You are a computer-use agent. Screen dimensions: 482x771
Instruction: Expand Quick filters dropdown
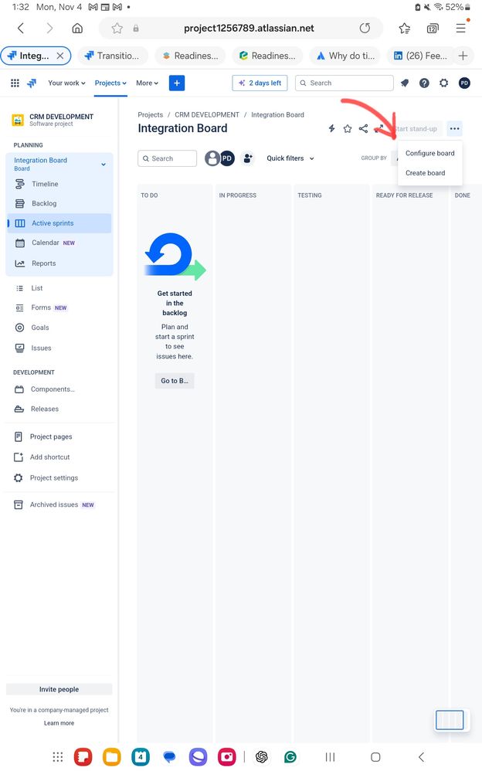tap(290, 158)
